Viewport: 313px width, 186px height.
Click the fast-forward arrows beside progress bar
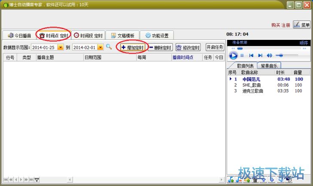point(304,48)
